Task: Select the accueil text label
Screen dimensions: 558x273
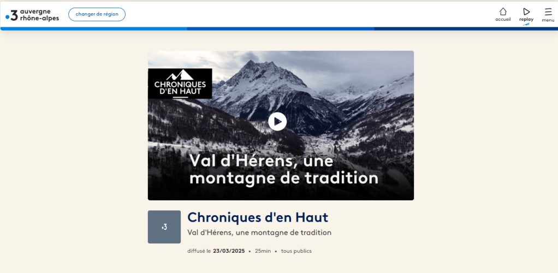Action: (x=503, y=20)
